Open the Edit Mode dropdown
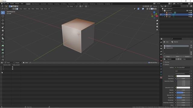This screenshot has height=108, width=193. click(x=7, y=9)
